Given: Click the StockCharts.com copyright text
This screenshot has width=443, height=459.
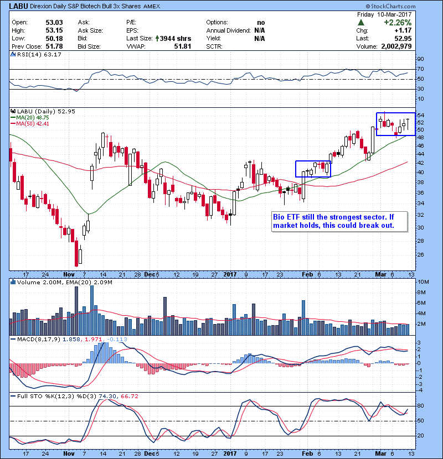Looking at the screenshot, I should [x=390, y=6].
